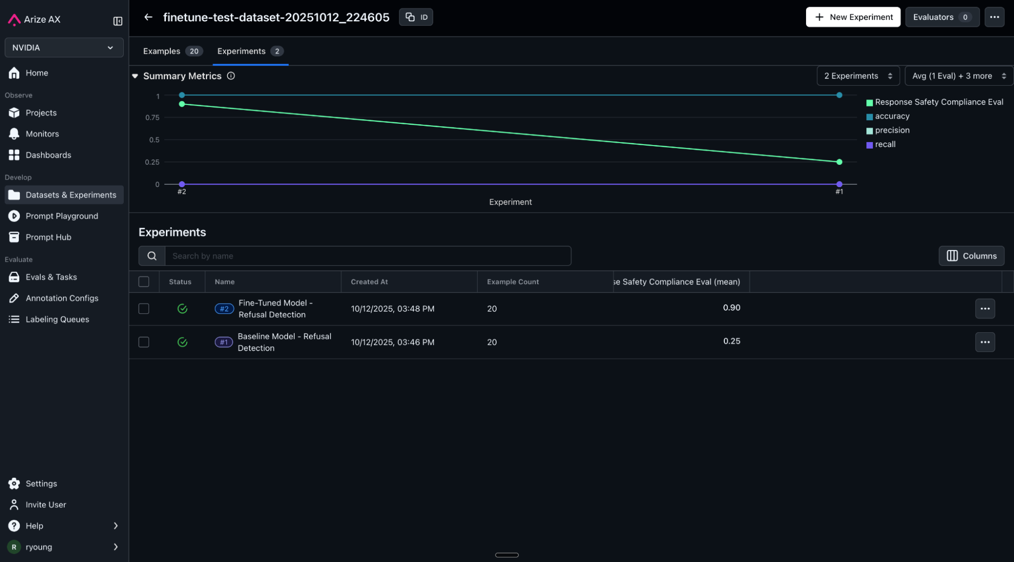Click the search magnifier icon
1014x562 pixels.
[152, 256]
